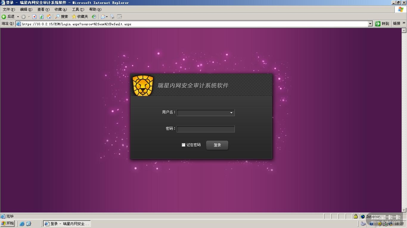Click the IE page icon in address bar
The image size is (407, 228).
pos(19,24)
